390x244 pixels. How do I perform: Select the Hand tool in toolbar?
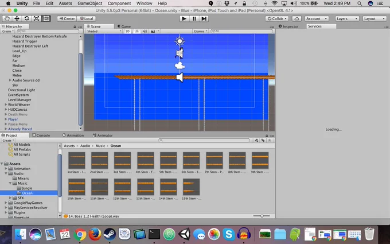7,18
